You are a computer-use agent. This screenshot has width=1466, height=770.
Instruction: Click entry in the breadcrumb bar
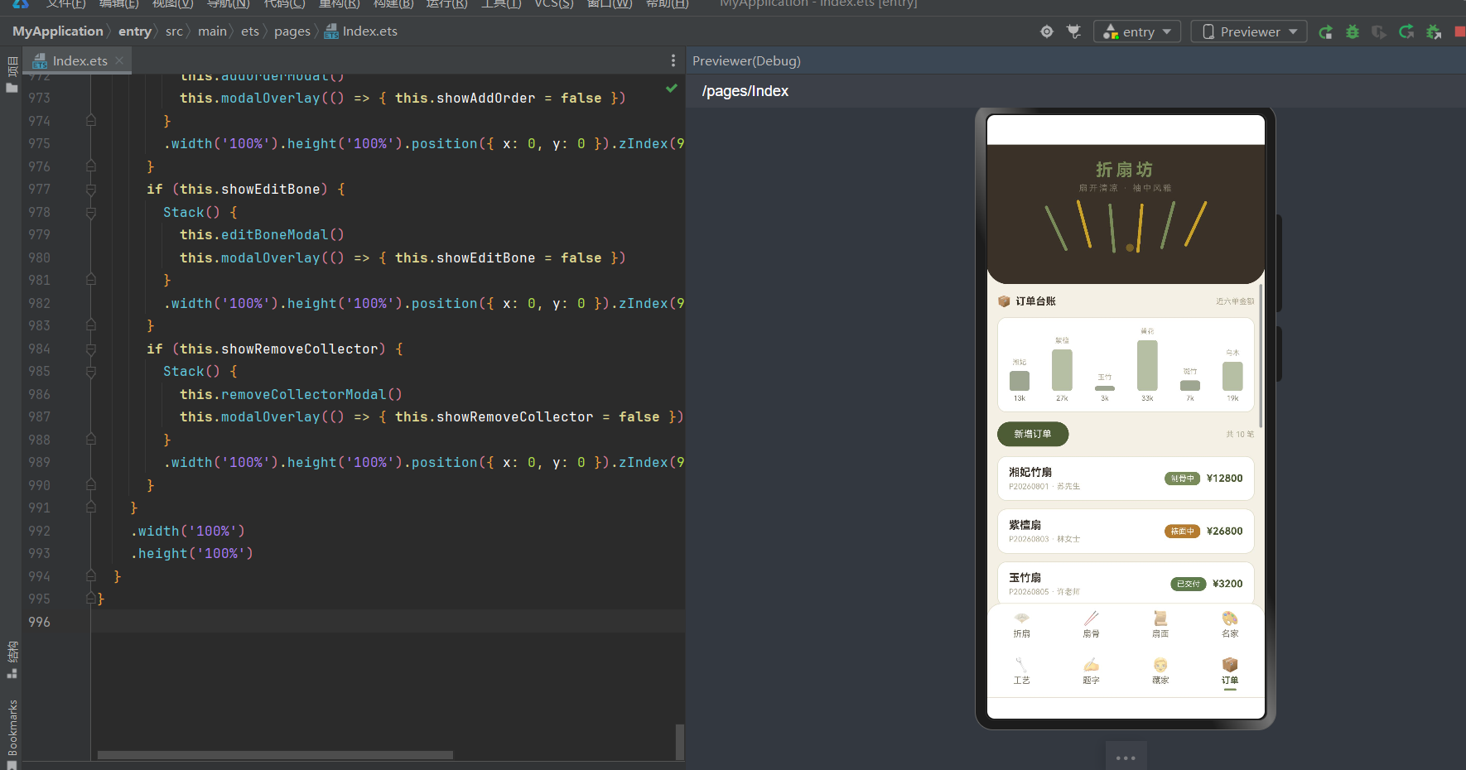(134, 31)
